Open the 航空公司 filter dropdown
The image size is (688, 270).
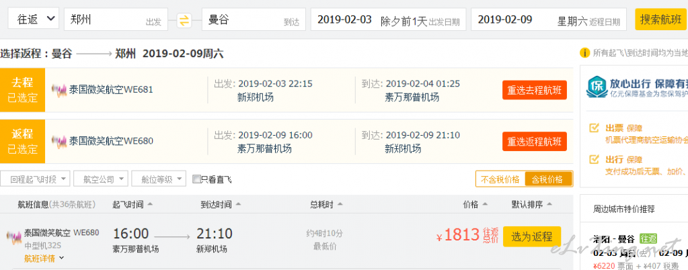[x=101, y=179]
